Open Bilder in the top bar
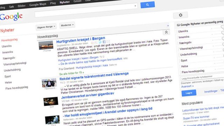Viewport: 224px width, 126px height. pyautogui.click(x=22, y=6)
